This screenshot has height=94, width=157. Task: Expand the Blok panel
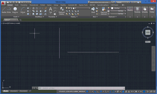coord(95,17)
